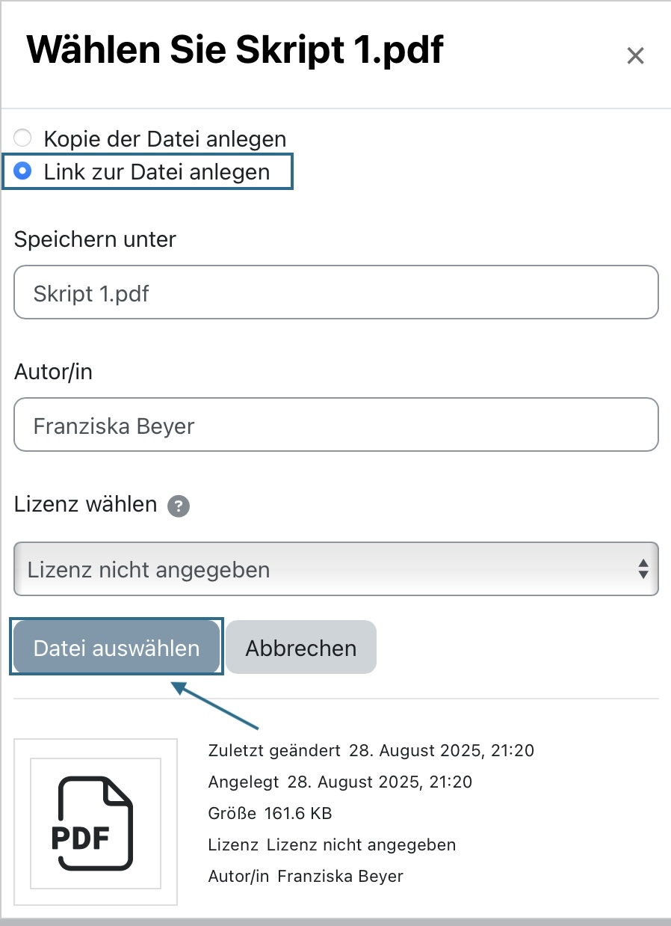Click the Autor/in label above the field
Viewport: 671px width, 926px height.
pyautogui.click(x=53, y=372)
